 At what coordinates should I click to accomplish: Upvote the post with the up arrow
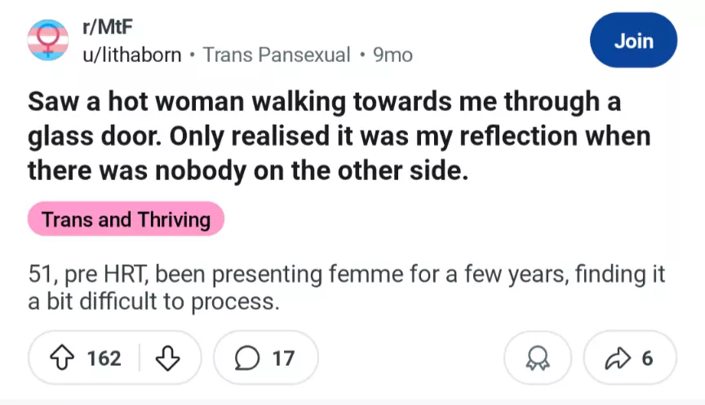pos(62,358)
